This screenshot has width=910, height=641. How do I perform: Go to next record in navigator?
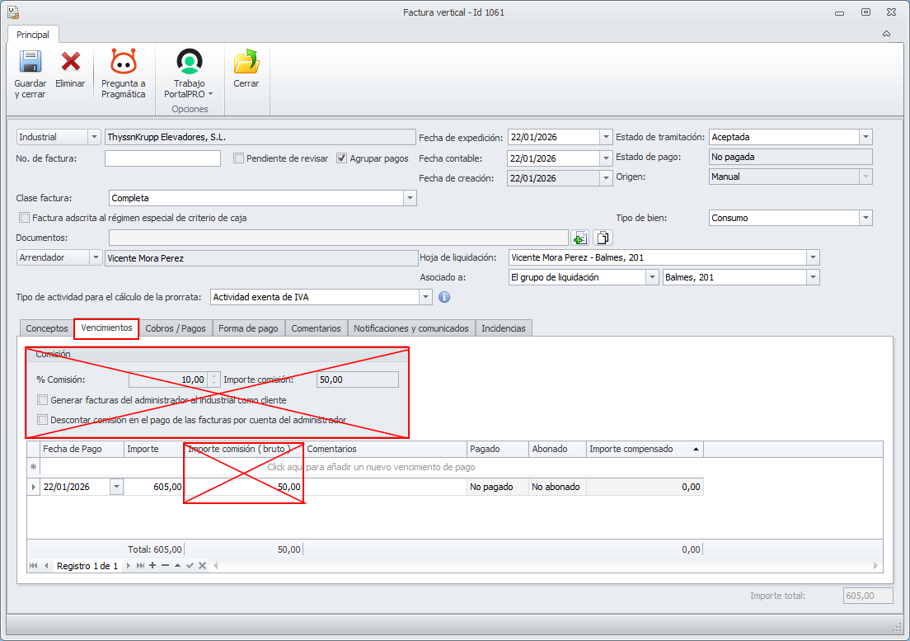click(129, 566)
